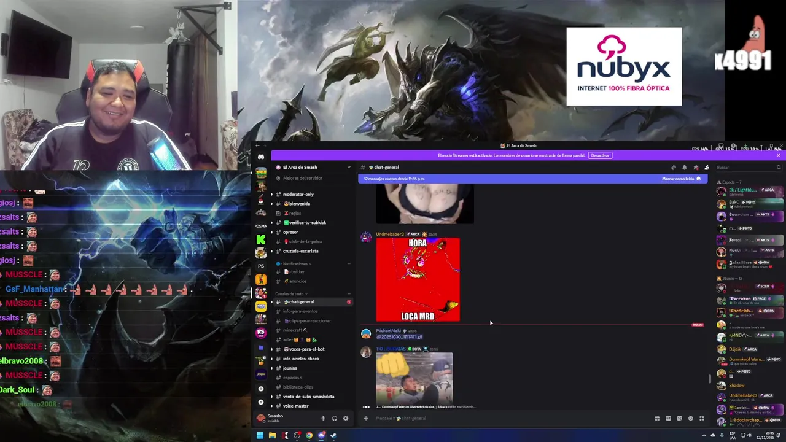Add a channel to the Canales de texto category

coord(349,294)
